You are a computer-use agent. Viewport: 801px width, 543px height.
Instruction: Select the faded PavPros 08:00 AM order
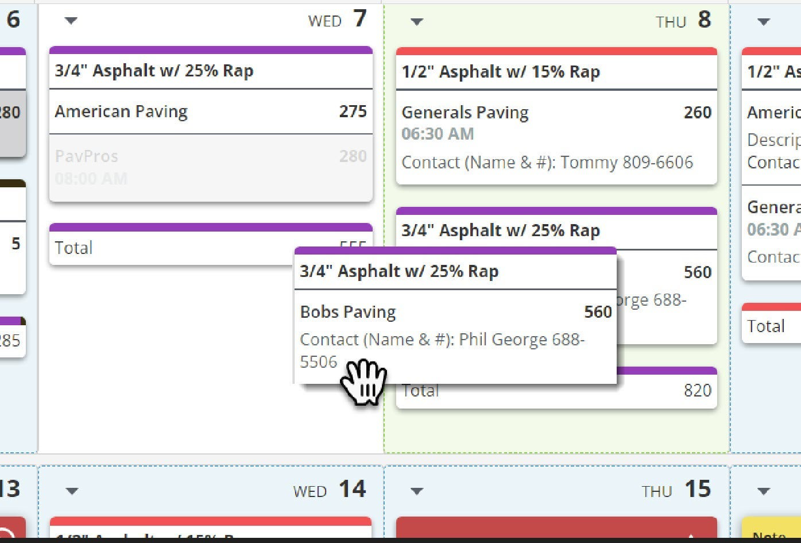(x=211, y=167)
